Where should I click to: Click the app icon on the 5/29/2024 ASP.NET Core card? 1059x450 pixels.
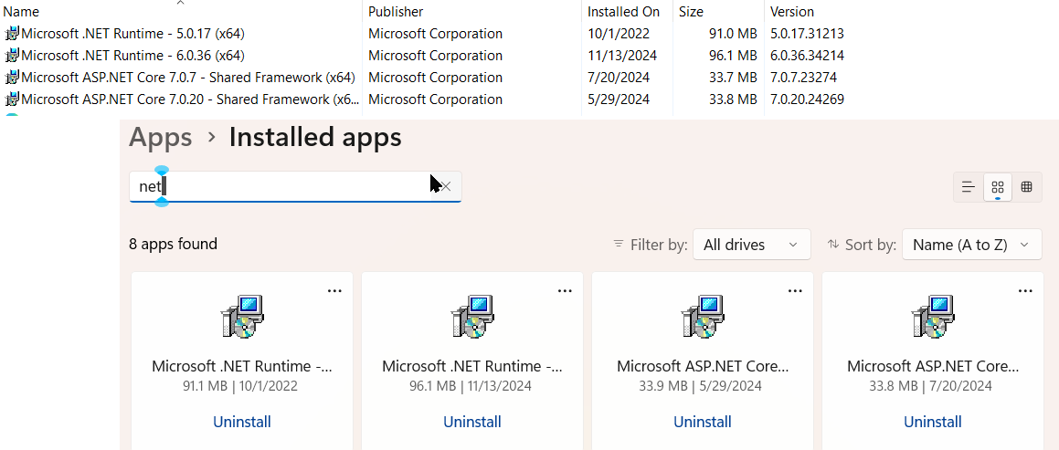(703, 318)
